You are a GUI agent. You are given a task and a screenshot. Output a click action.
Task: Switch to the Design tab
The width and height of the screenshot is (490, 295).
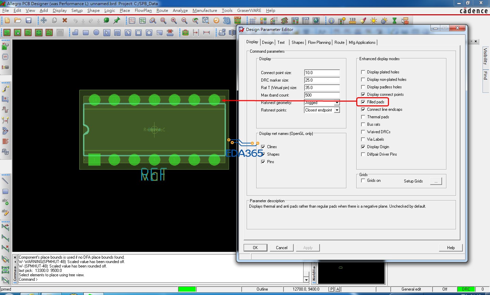pos(268,42)
